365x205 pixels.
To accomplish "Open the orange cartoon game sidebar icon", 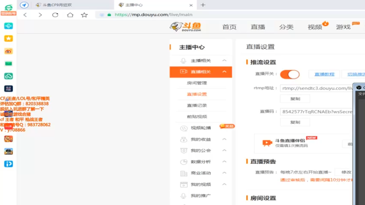I will click(x=8, y=139).
